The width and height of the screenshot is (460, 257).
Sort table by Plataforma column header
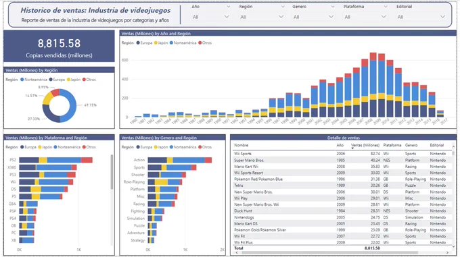pyautogui.click(x=392, y=145)
